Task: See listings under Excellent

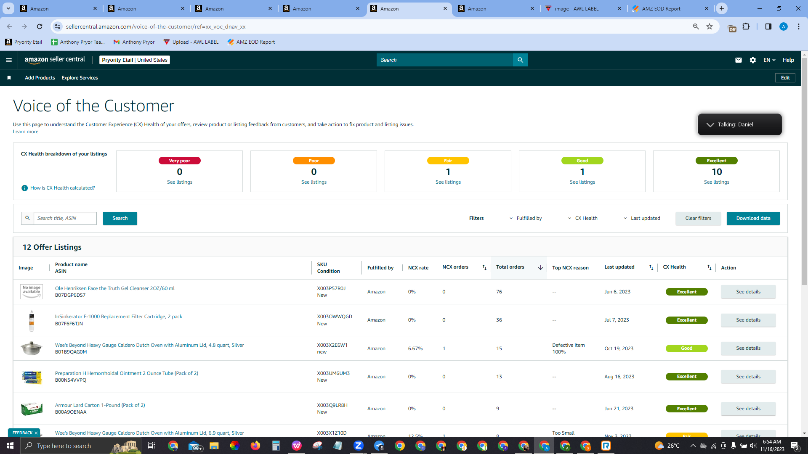Action: [x=717, y=182]
